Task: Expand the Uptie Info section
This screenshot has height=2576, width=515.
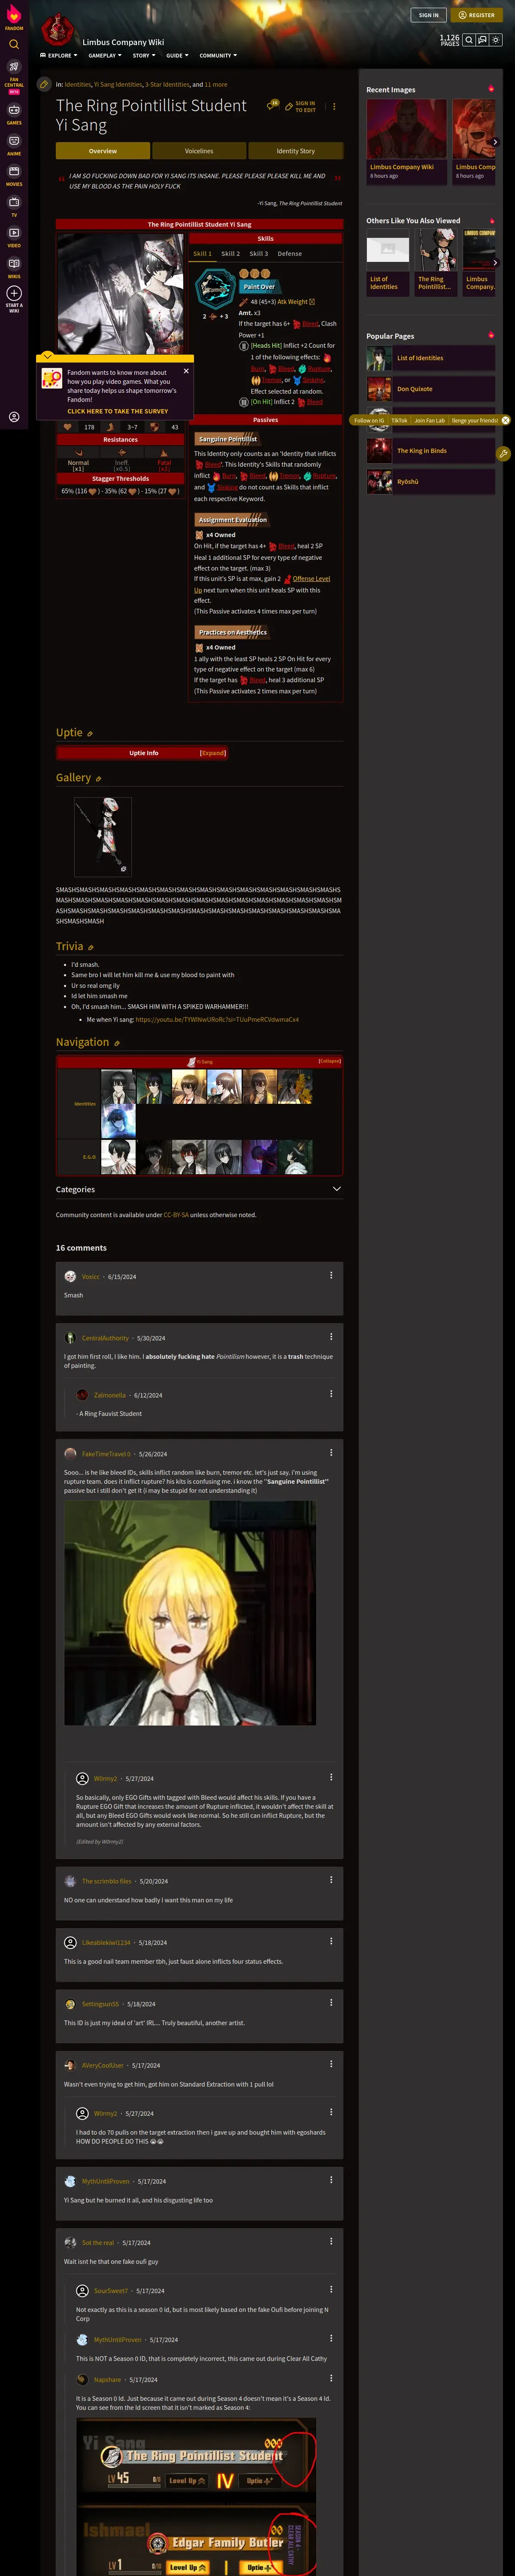Action: (x=212, y=753)
